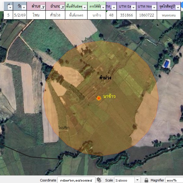Image resolution: width=183 pixels, height=183 pixels.
Task: Click the blue pond on the map
Action: coord(166,64)
